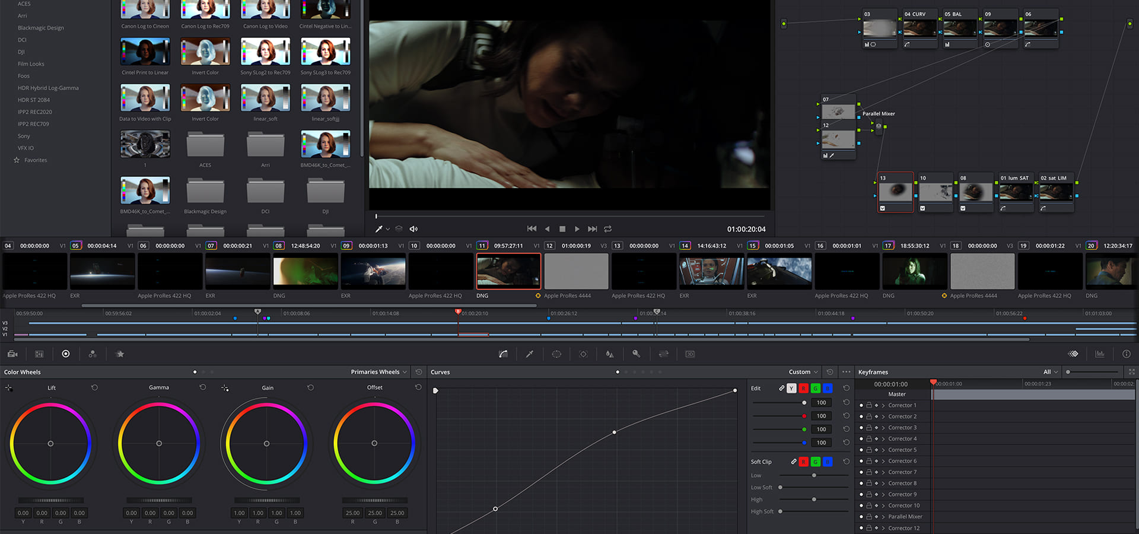Select node 04 CURV in node graph

(x=920, y=28)
